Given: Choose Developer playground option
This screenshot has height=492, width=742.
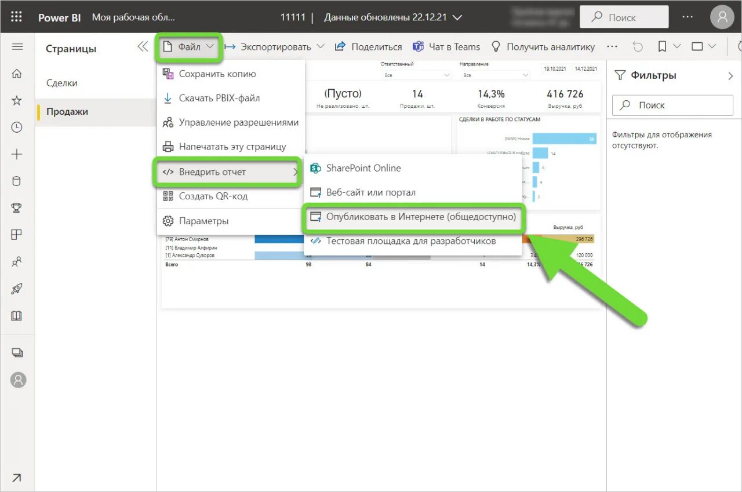Looking at the screenshot, I should 413,240.
